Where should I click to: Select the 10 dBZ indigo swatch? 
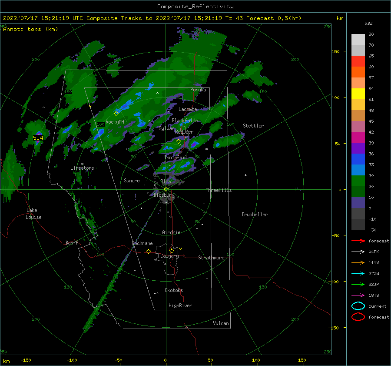coord(358,202)
